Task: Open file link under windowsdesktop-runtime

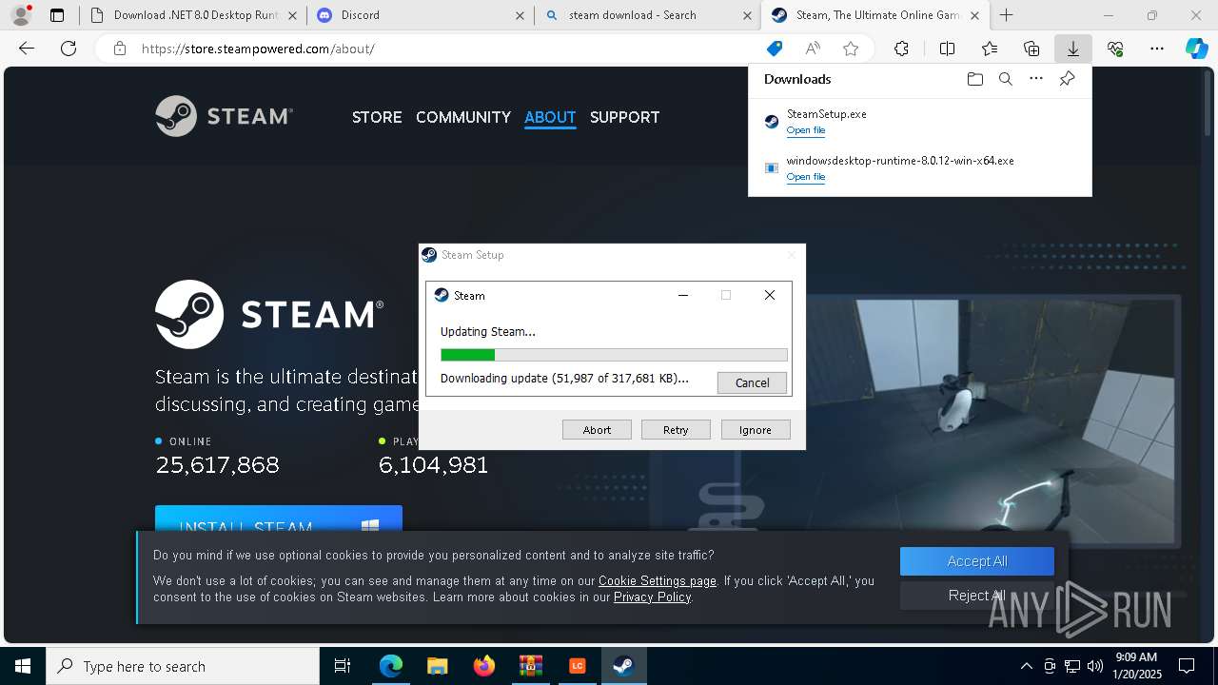Action: [806, 177]
